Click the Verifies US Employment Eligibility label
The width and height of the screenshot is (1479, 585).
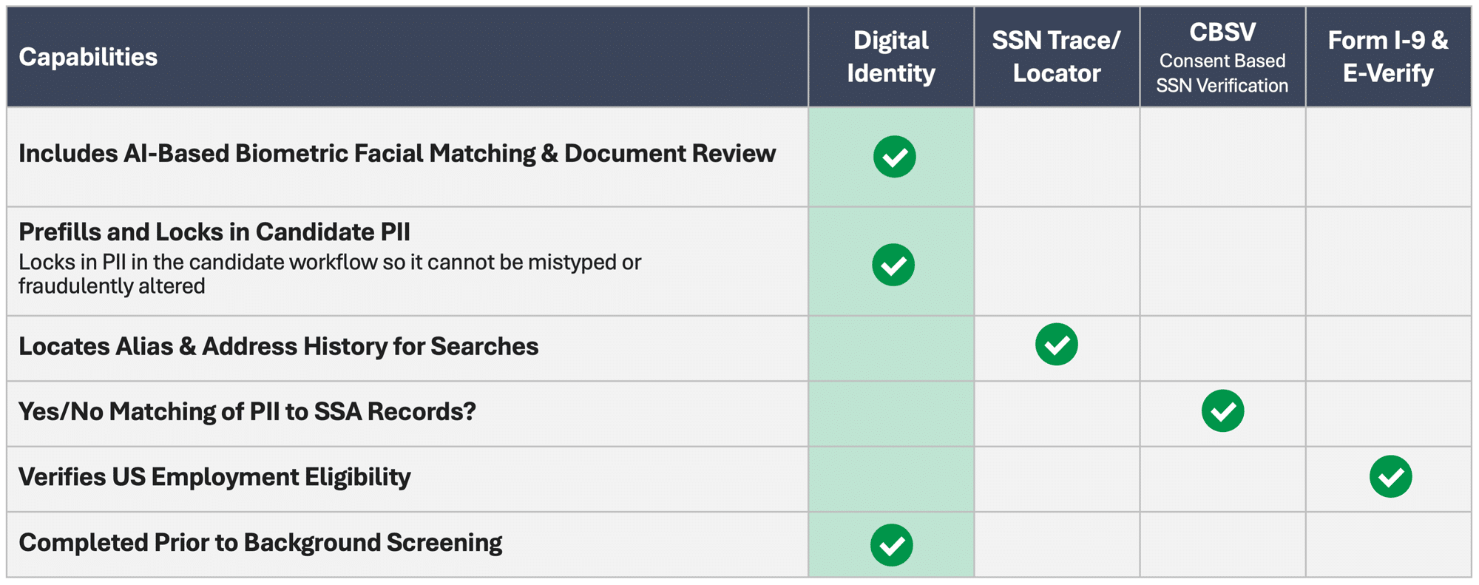(214, 477)
